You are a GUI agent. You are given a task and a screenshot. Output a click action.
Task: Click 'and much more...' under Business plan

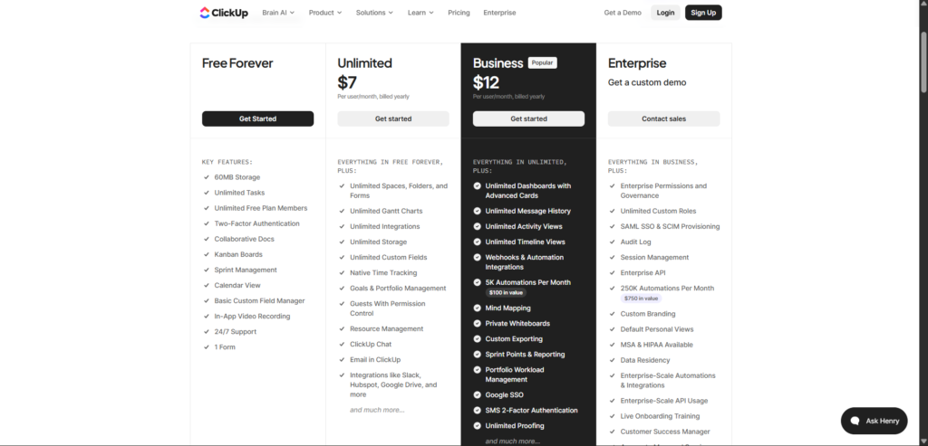(513, 441)
